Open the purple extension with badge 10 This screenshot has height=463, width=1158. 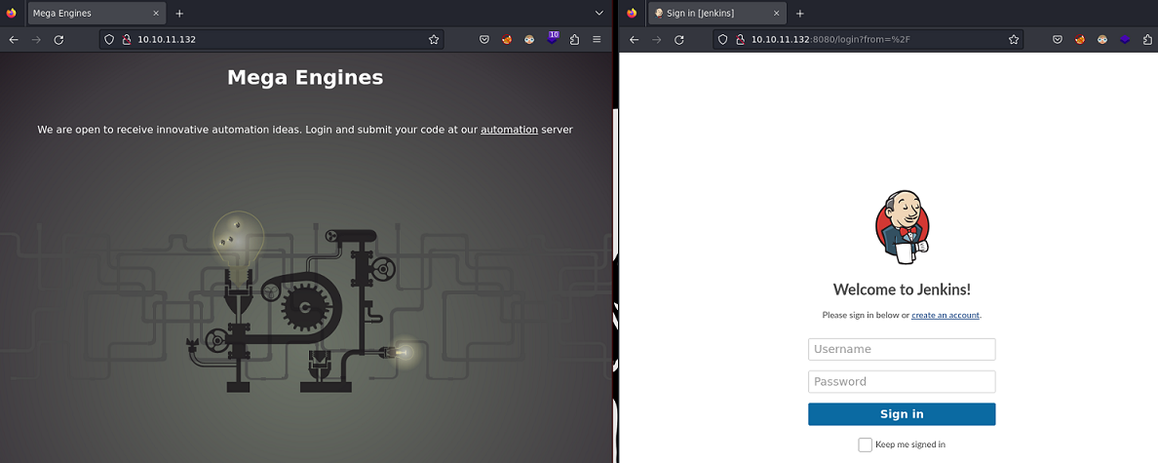click(553, 39)
